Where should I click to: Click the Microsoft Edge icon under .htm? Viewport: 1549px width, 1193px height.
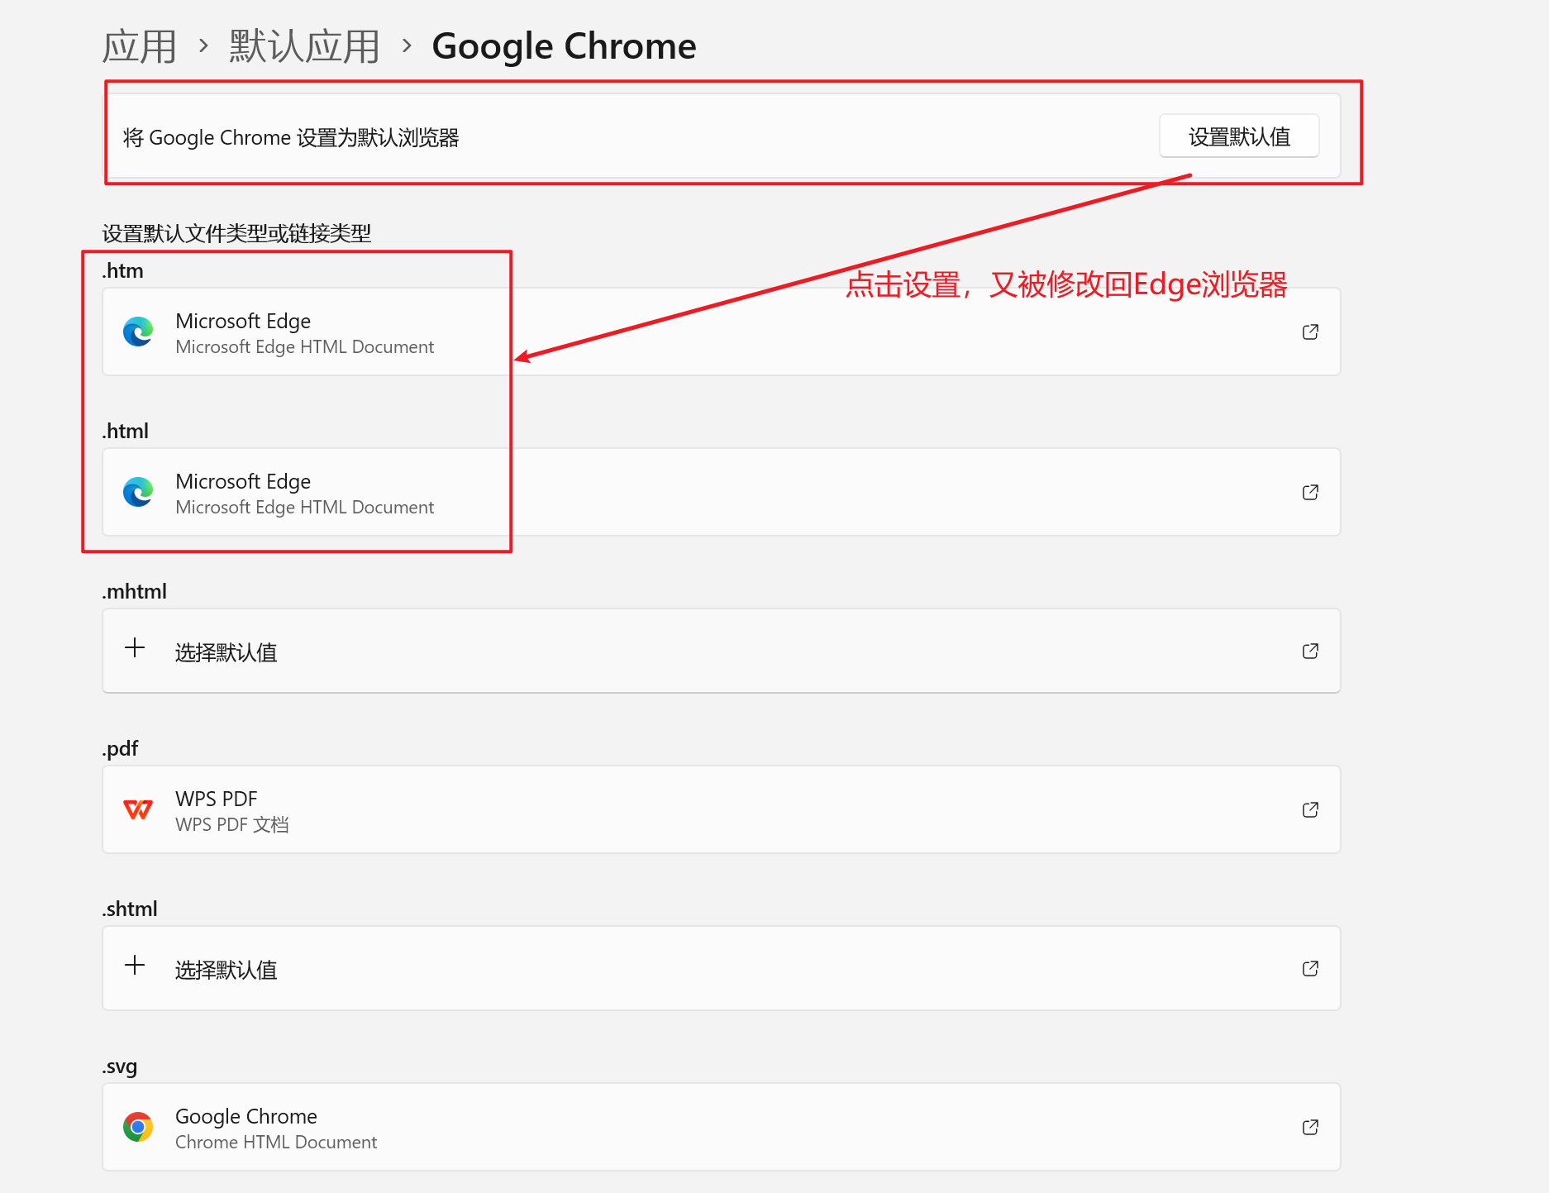click(x=138, y=332)
